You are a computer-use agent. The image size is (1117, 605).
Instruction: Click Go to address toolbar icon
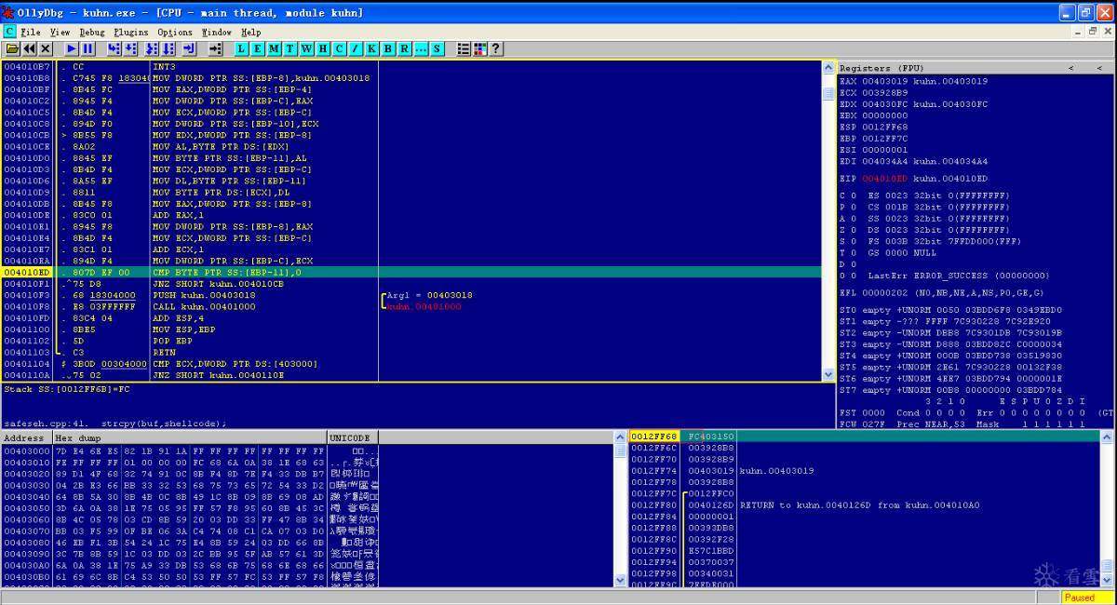(215, 48)
